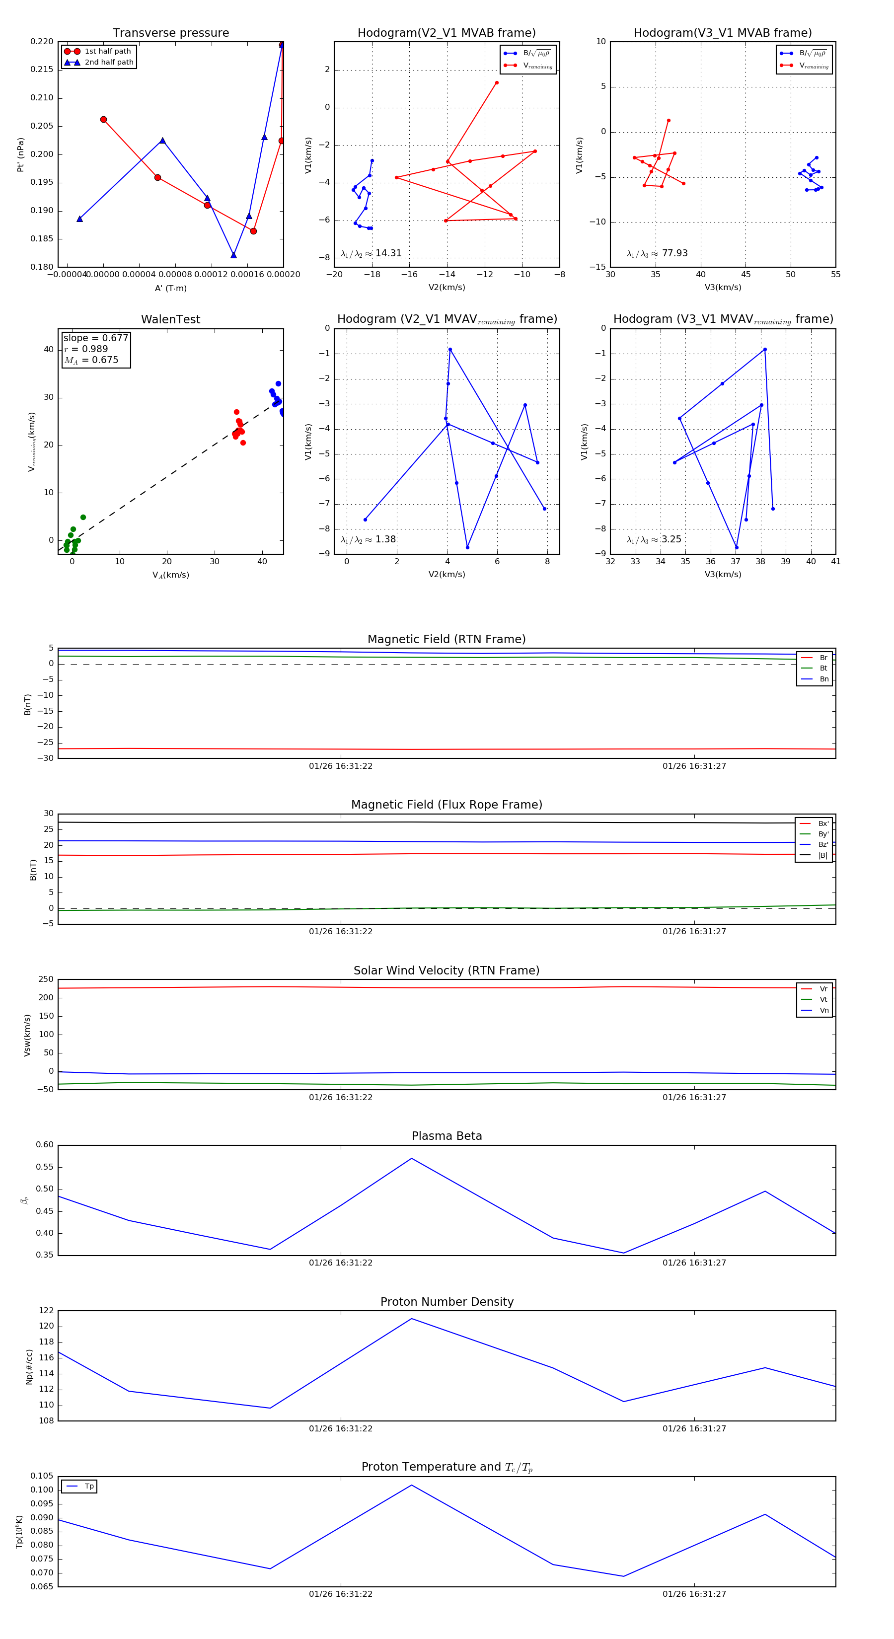Click the plasma beta peak near 0.57

click(x=412, y=1158)
